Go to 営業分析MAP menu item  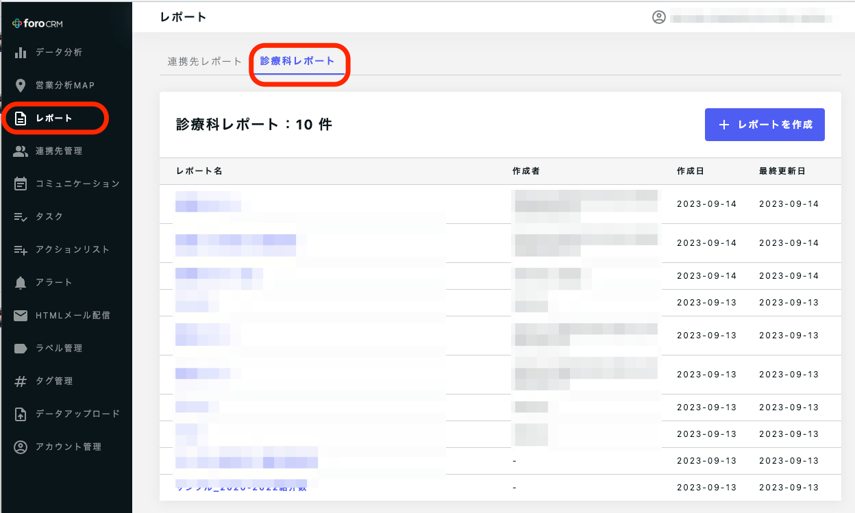[x=66, y=85]
